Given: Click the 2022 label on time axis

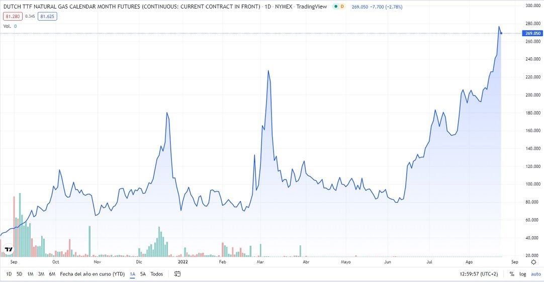Looking at the screenshot, I should 183,262.
